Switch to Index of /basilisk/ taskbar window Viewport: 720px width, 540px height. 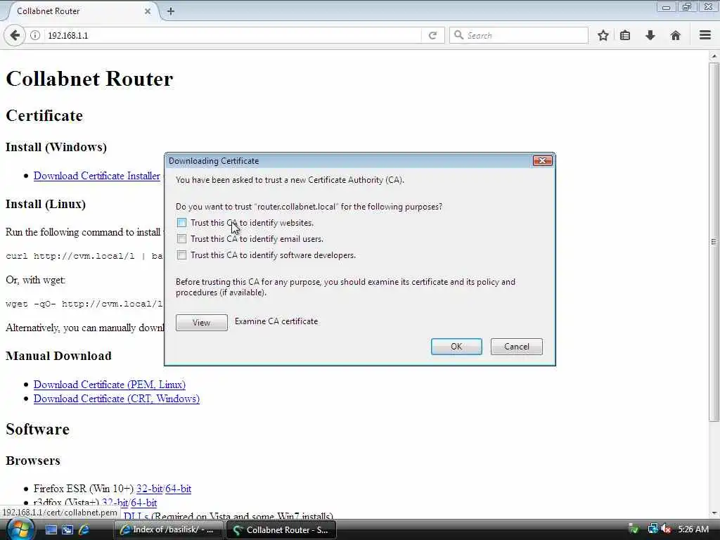168,530
